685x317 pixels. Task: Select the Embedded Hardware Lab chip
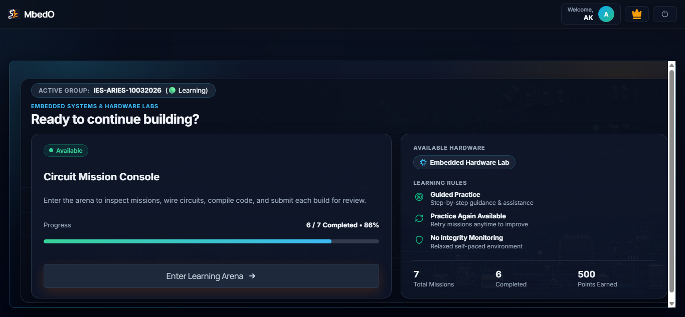pyautogui.click(x=464, y=162)
